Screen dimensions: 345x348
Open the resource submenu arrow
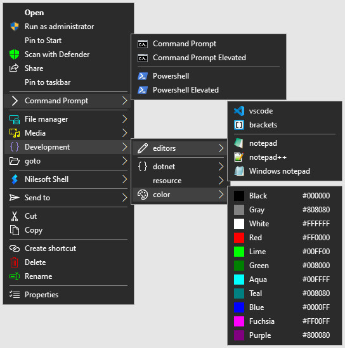pos(221,181)
